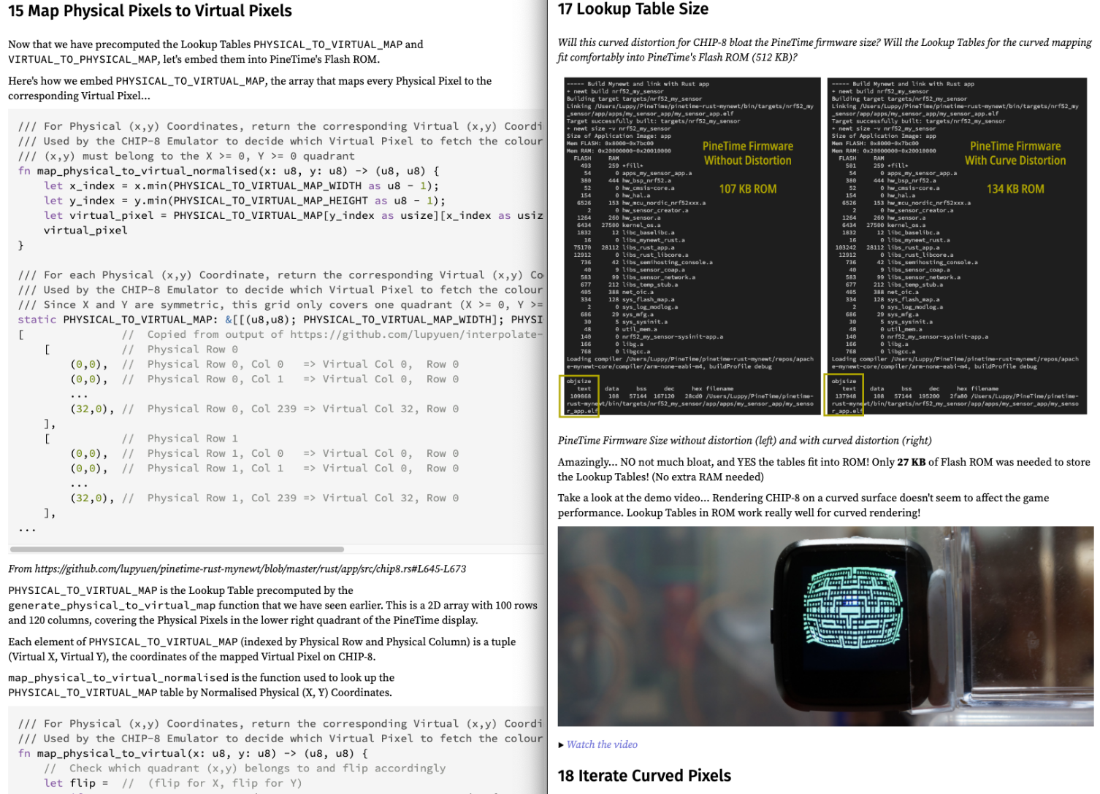This screenshot has height=794, width=1100.
Task: Click the With Curve Distortion build screenshot
Action: tap(956, 246)
